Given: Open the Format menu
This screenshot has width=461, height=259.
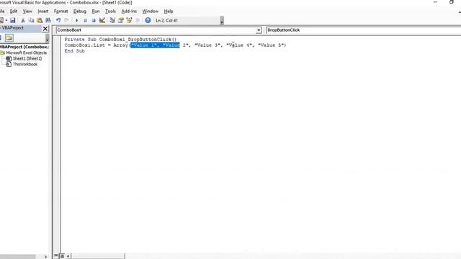Looking at the screenshot, I should coord(61,12).
